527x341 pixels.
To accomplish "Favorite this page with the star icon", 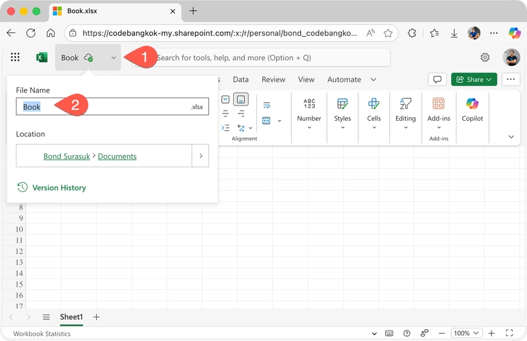I will (x=388, y=33).
